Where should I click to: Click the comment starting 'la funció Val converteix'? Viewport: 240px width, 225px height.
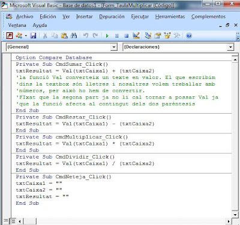(116, 77)
